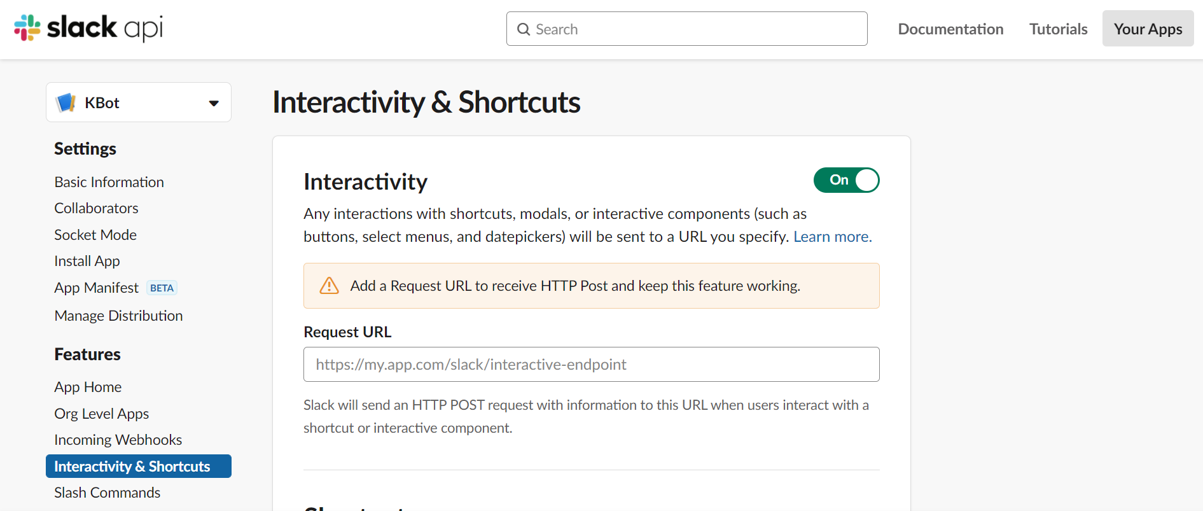This screenshot has width=1203, height=511.
Task: Click the Interactivity section heading
Action: point(366,182)
